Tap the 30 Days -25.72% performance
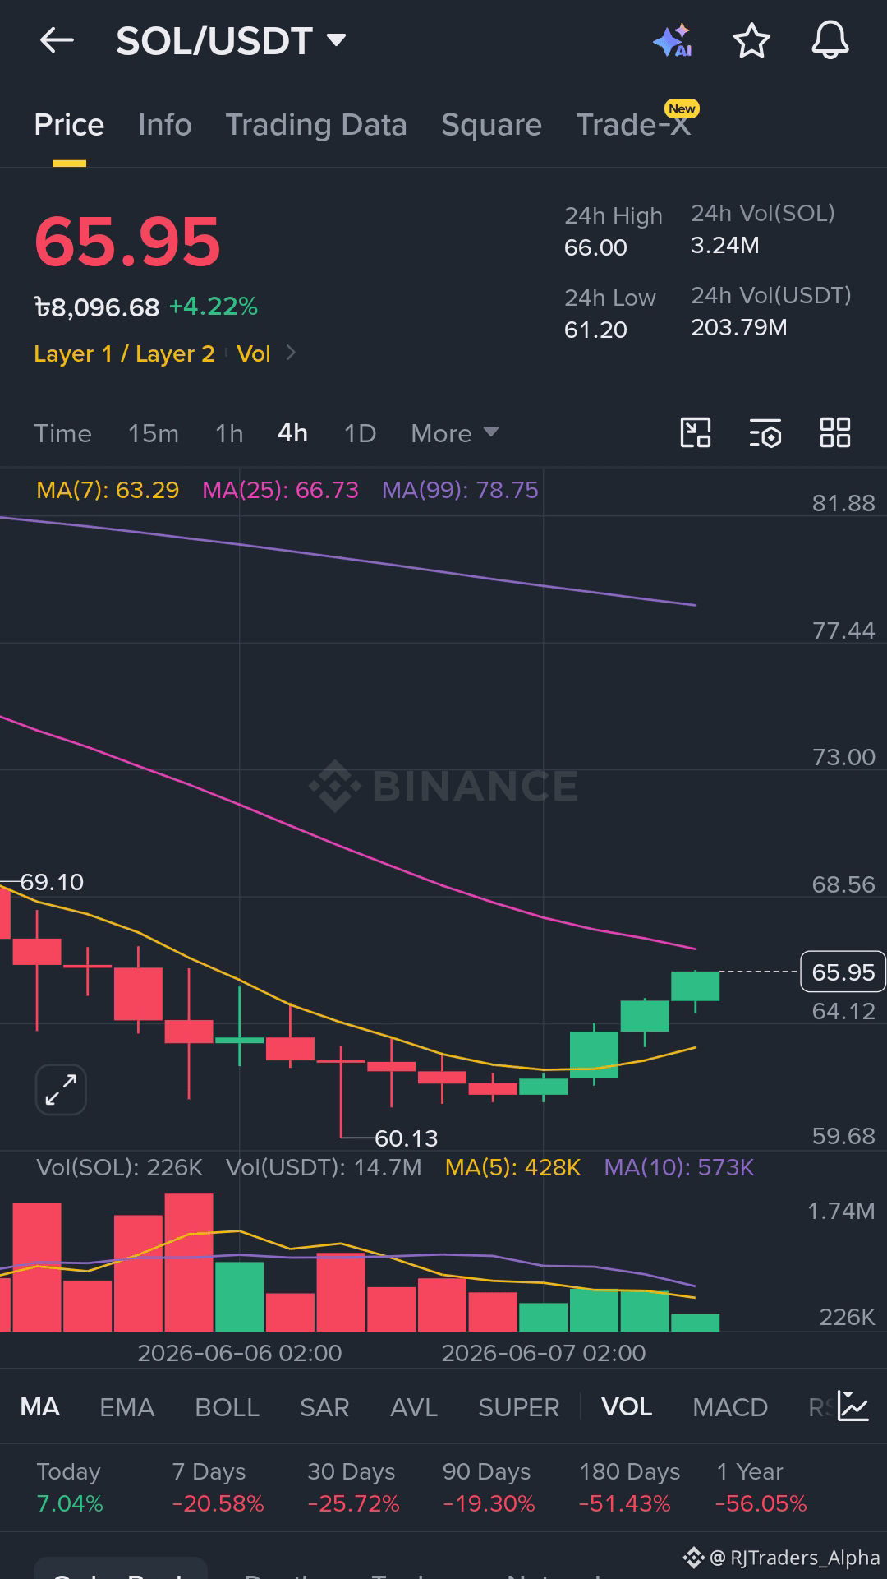 353,1487
